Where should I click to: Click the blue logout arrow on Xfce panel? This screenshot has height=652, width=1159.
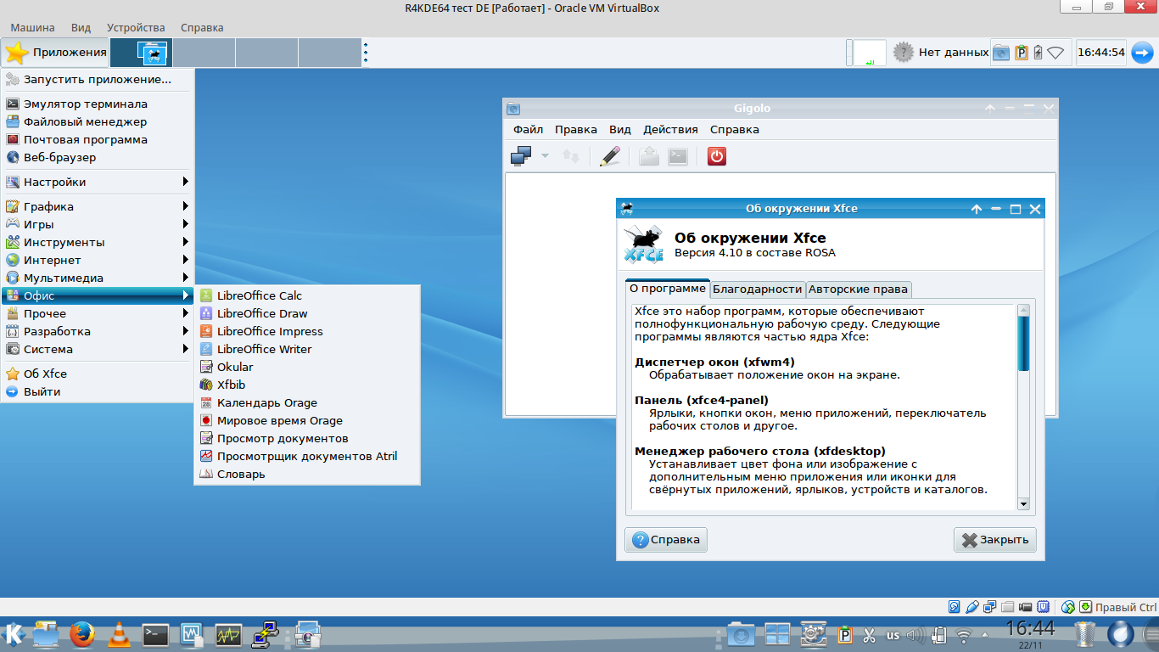(1143, 53)
